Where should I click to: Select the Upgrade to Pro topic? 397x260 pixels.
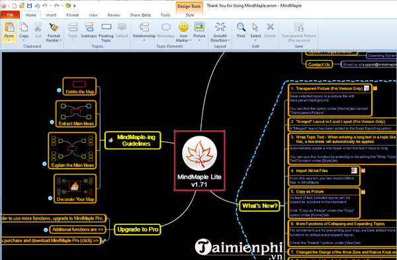pyautogui.click(x=138, y=230)
